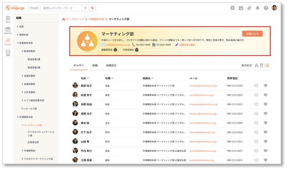Viewport: 287px width, 170px height.
Task: Sort by the 名前 column header
Action: (85, 78)
